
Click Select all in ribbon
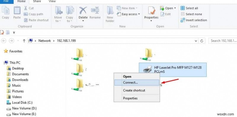189,8
